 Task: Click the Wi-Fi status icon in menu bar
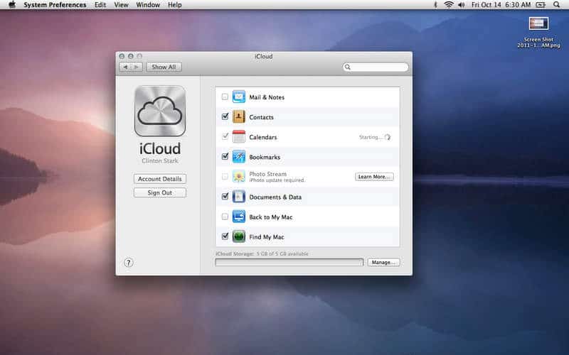coord(449,5)
